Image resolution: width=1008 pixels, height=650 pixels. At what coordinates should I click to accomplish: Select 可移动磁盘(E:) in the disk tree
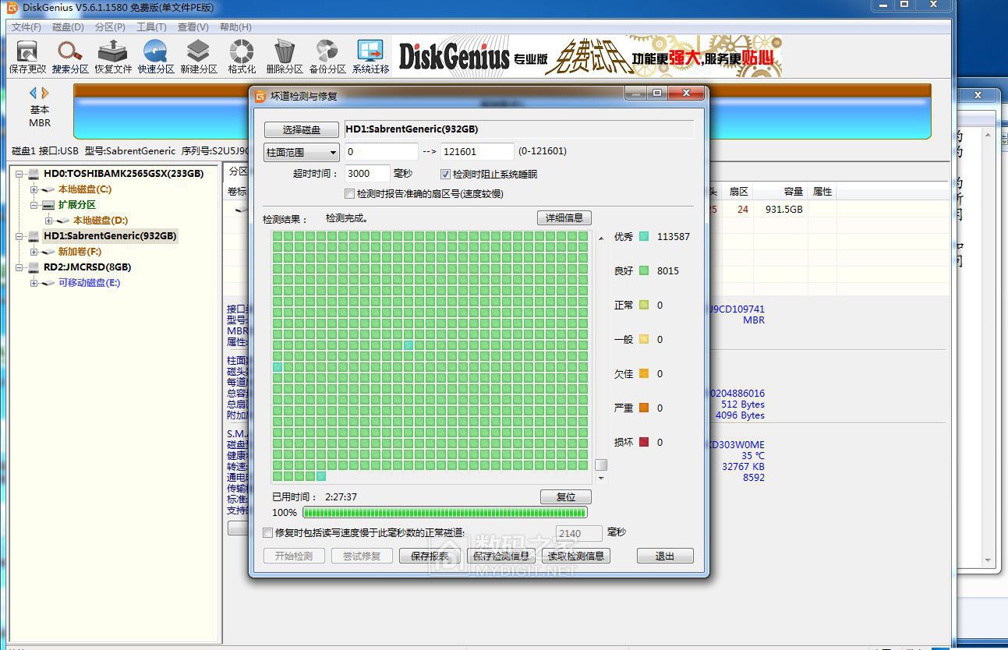(x=89, y=283)
